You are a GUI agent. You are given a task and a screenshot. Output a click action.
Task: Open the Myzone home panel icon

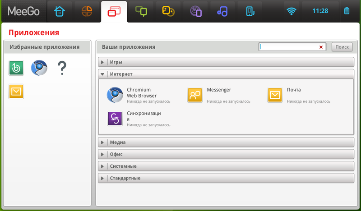(x=60, y=11)
